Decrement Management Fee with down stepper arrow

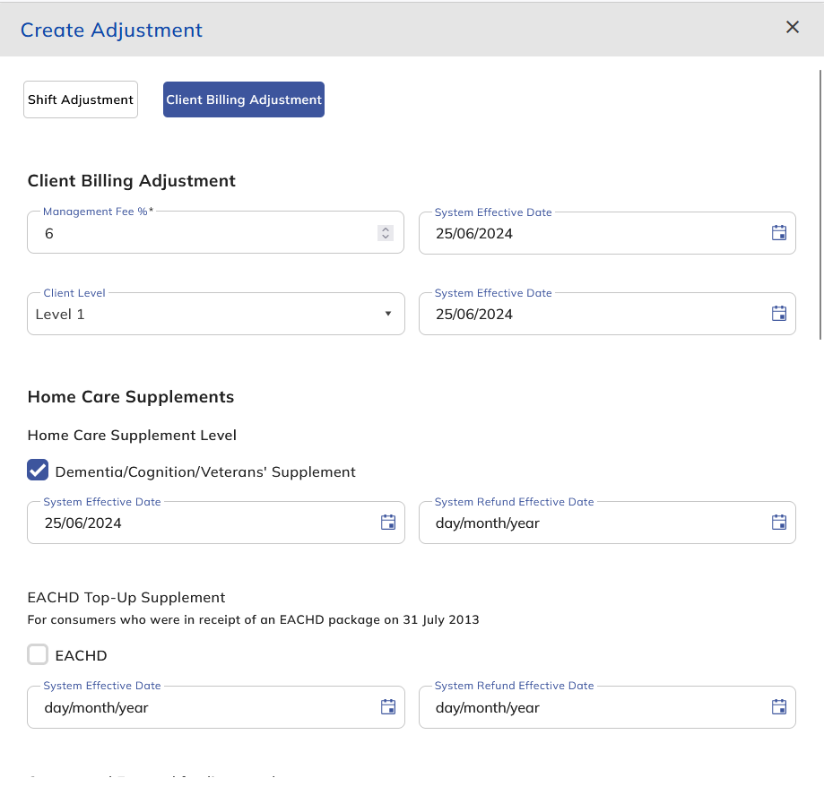click(385, 236)
